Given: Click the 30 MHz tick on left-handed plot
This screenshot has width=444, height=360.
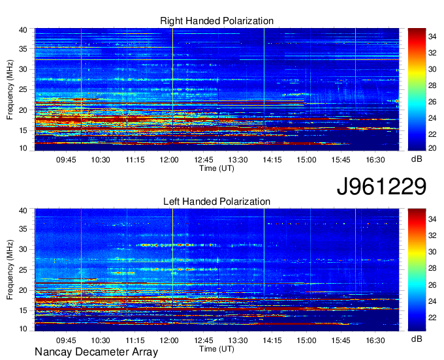Looking at the screenshot, I should [23, 249].
